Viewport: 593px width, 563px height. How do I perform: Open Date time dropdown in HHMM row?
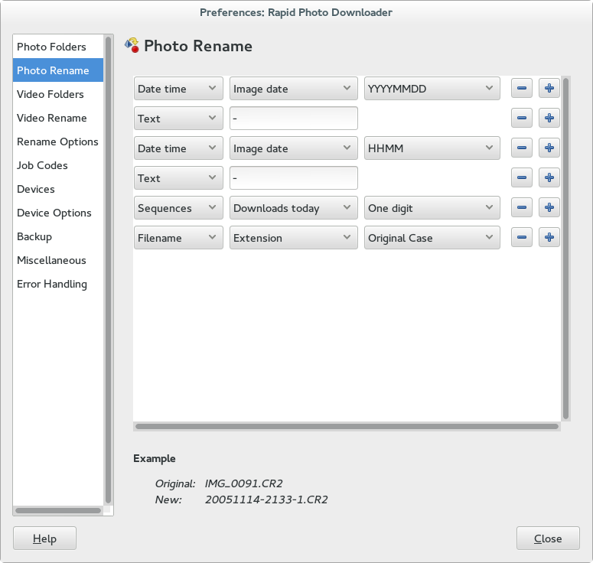[x=178, y=148]
